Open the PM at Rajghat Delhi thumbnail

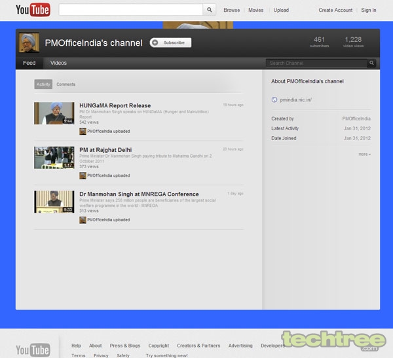[54, 158]
